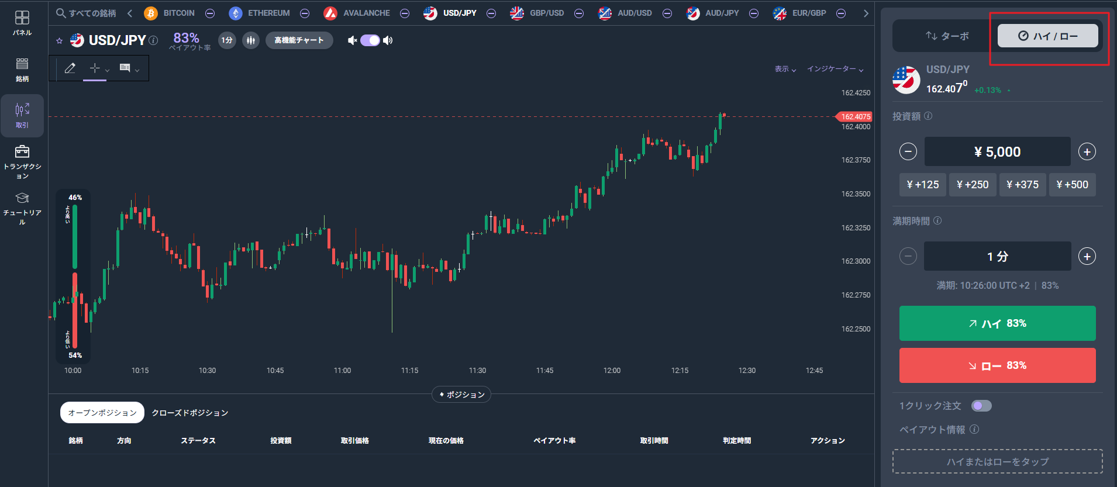Click the ¥ 5,000 investment amount field

[997, 152]
